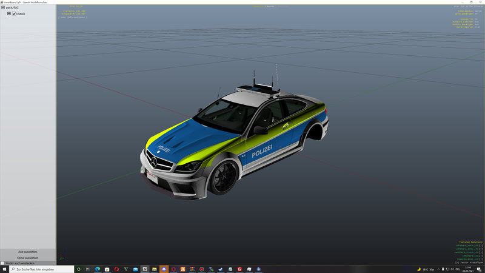The height and width of the screenshot is (273, 485).
Task: Select the chassis tree item label
Action: pyautogui.click(x=21, y=13)
